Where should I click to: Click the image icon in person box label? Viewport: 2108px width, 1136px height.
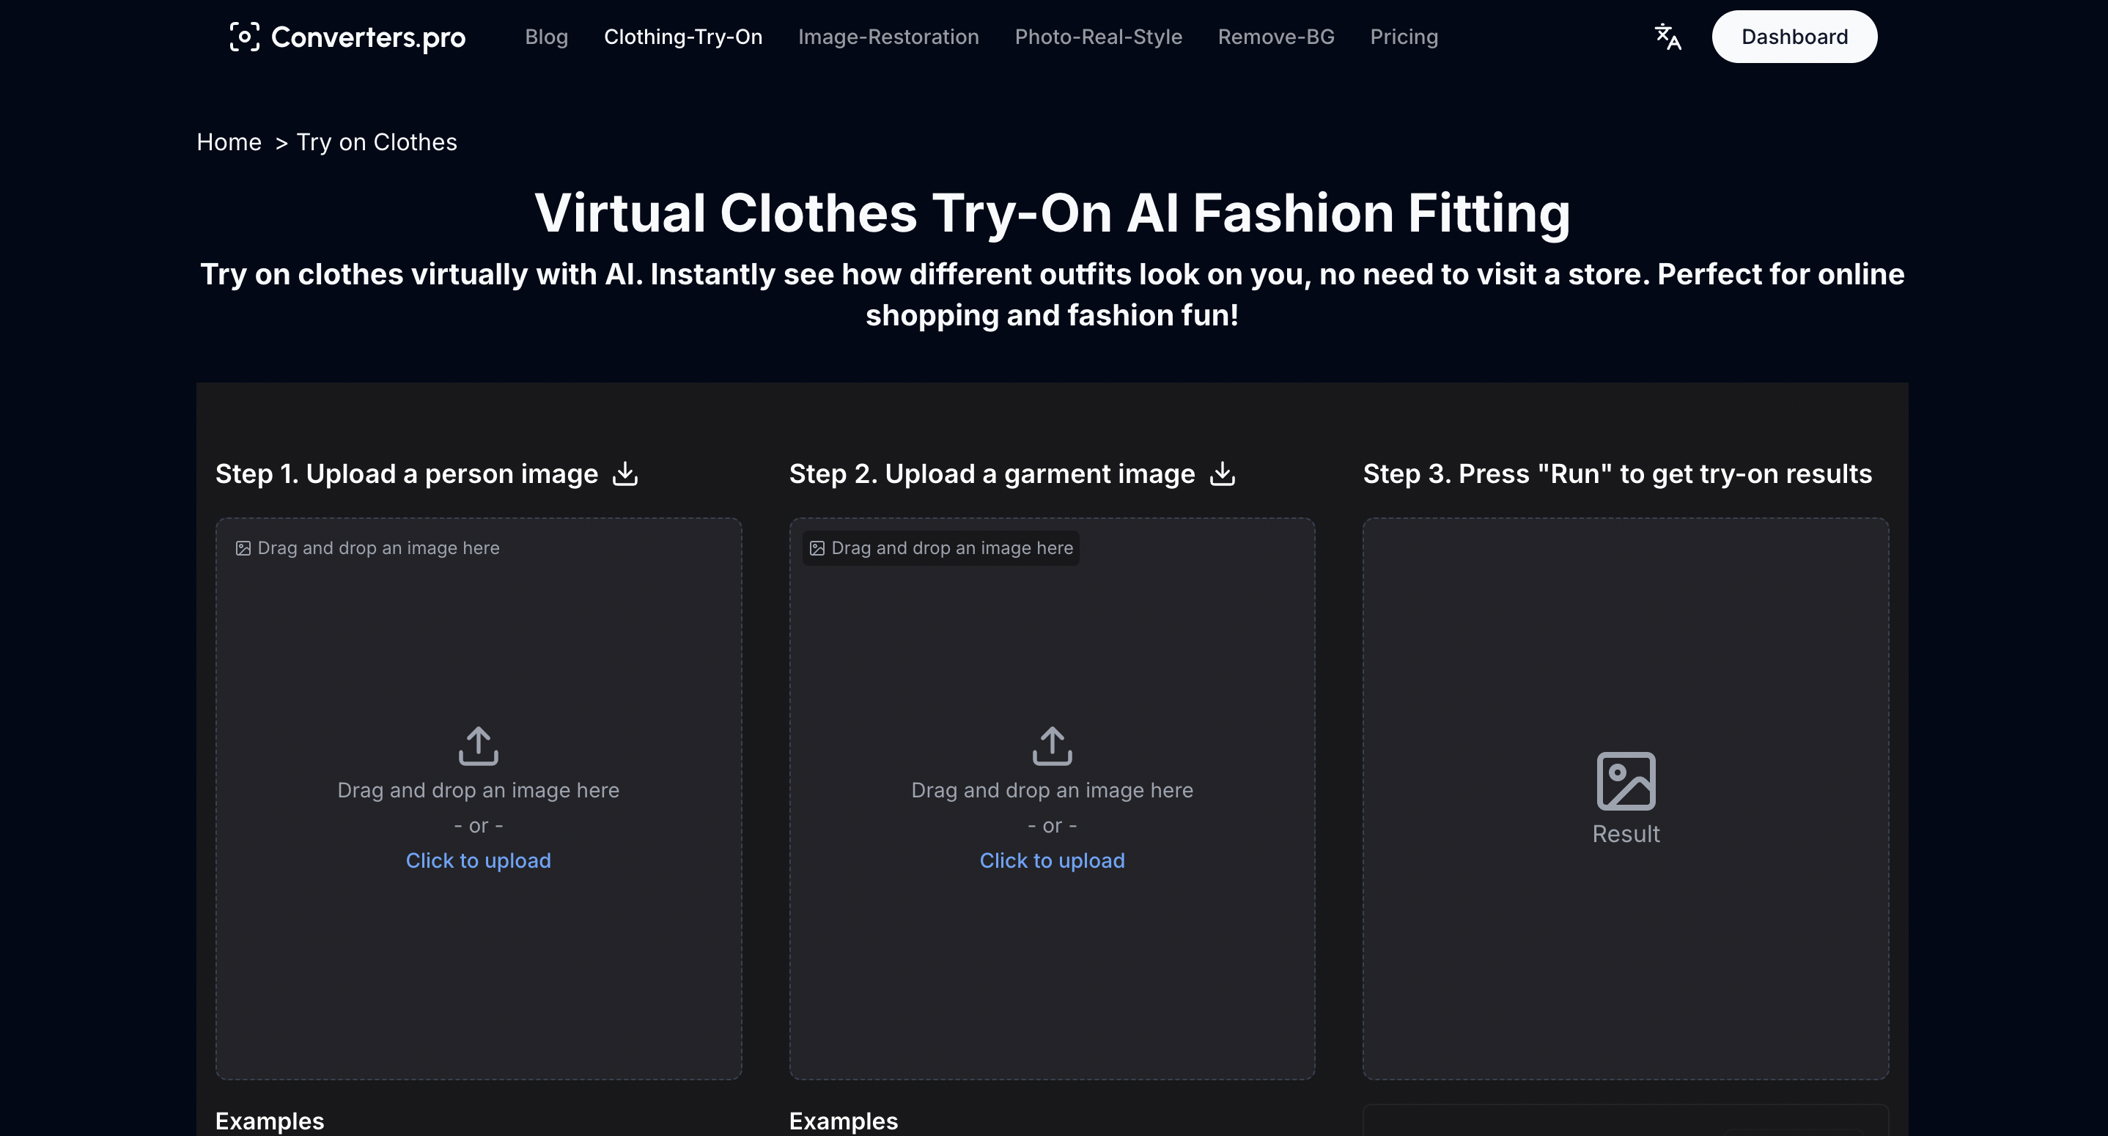[243, 548]
